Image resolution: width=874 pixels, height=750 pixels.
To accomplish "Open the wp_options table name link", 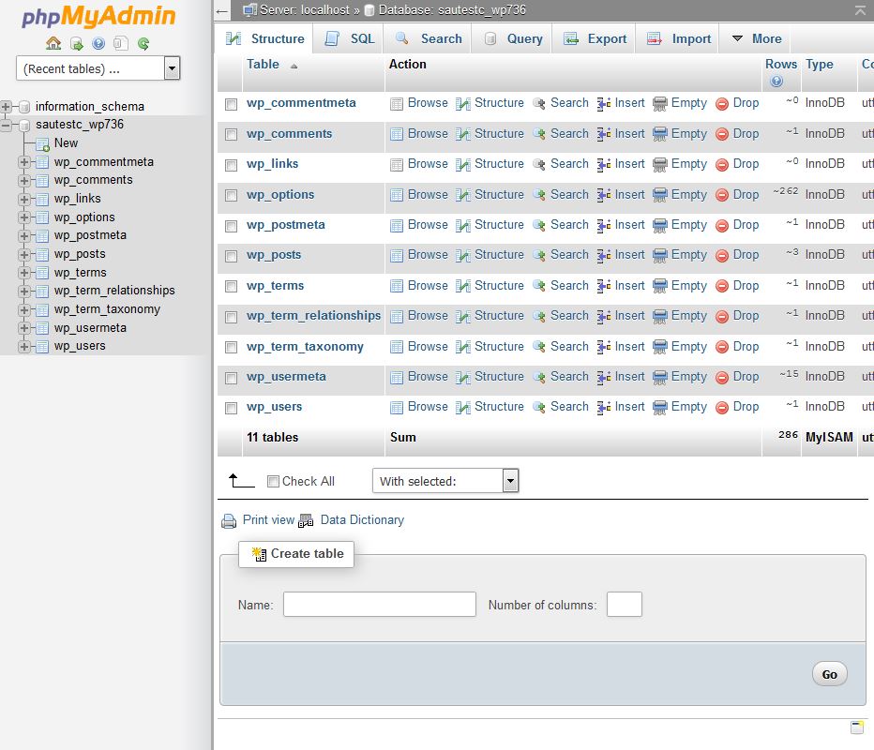I will [x=280, y=194].
